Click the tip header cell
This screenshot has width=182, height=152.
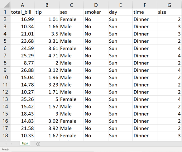(x=47, y=12)
